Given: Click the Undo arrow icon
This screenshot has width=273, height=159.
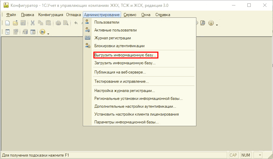Looking at the screenshot, I should tap(76, 23).
